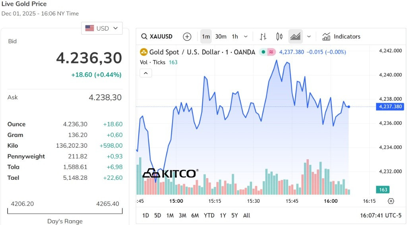Click the Day's Range bar
The height and width of the screenshot is (225, 407).
[x=65, y=211]
